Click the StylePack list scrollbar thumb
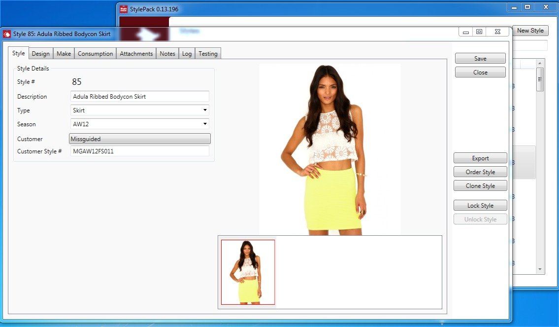 point(540,79)
